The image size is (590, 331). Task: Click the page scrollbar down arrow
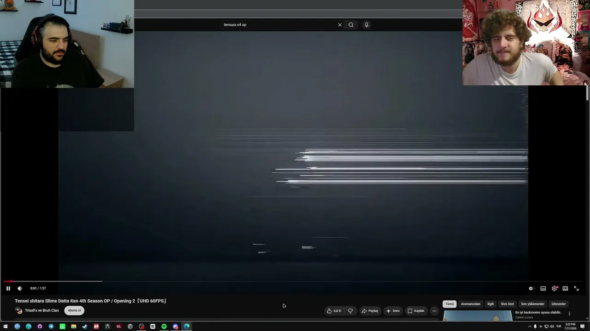(587, 318)
